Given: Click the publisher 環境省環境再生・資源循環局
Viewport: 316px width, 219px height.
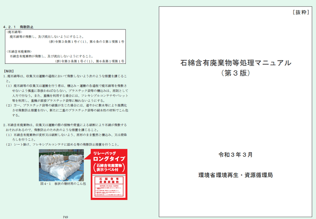Looking at the screenshot, I should point(235,175).
